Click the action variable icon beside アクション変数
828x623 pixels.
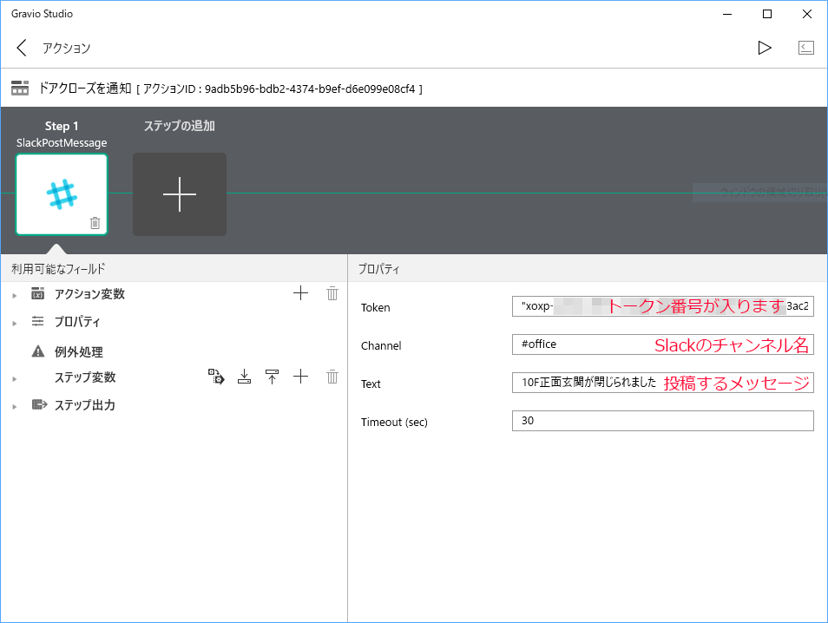(x=37, y=293)
